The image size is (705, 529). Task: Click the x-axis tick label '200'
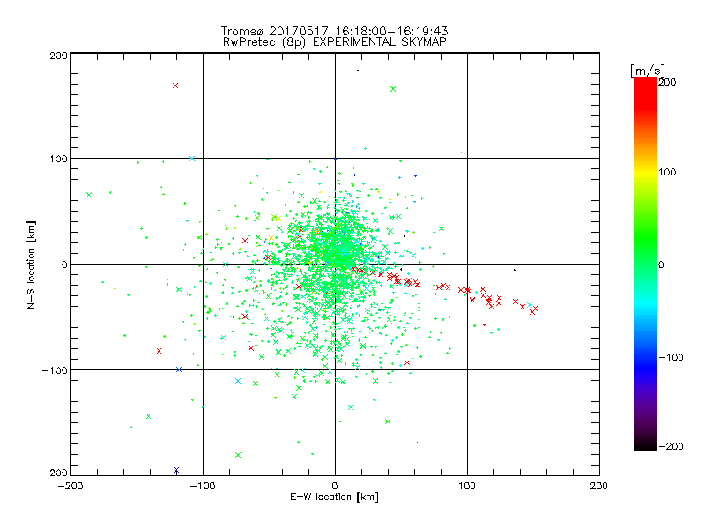(598, 486)
